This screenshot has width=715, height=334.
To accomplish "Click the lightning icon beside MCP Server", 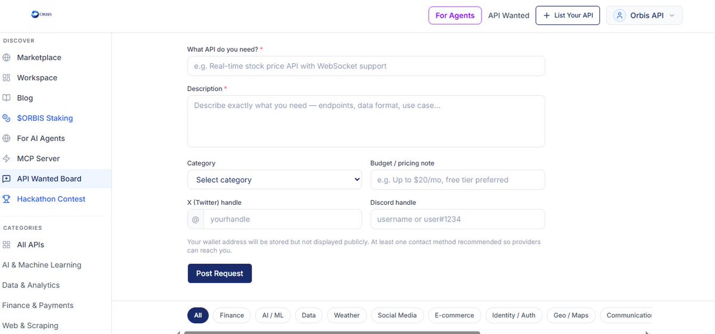I will point(7,159).
